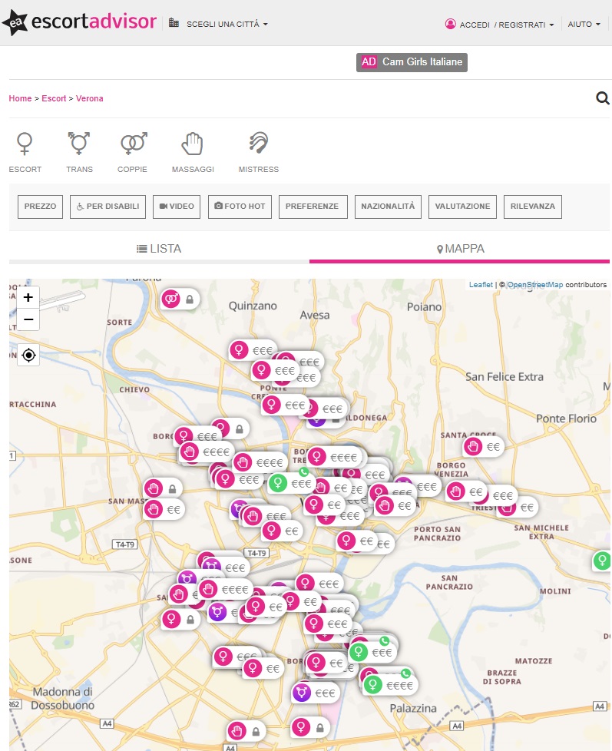Select the Massaggi hand icon
Viewport: 612px width, 751px height.
pos(192,144)
